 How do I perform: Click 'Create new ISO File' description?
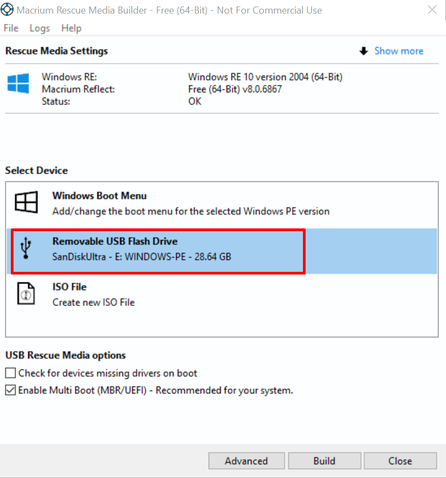click(93, 302)
